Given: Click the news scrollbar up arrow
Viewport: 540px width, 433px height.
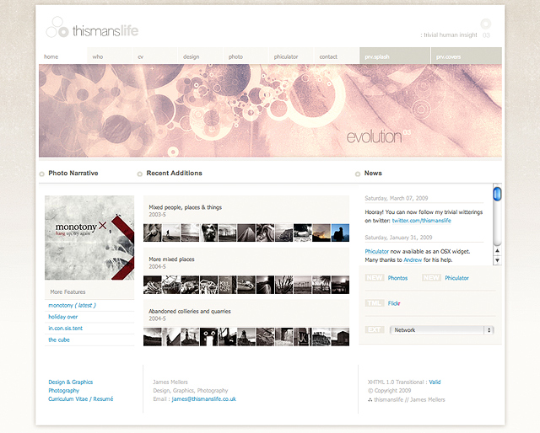Looking at the screenshot, I should tap(497, 251).
